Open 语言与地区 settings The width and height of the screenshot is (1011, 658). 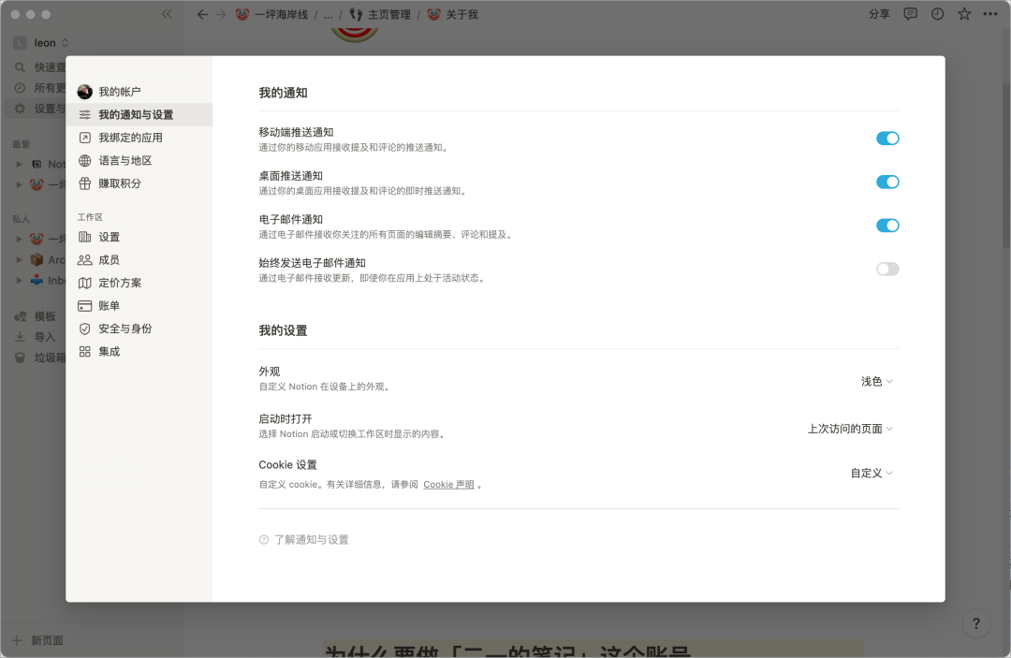[139, 160]
